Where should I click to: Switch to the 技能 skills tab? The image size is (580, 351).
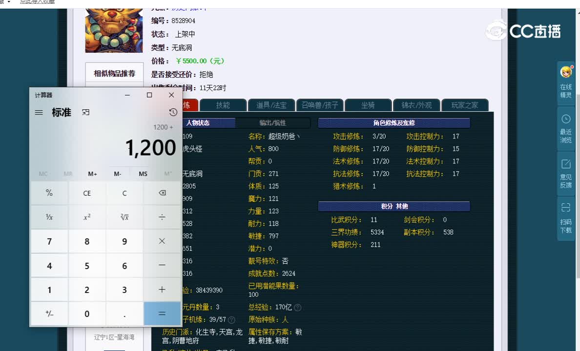click(223, 105)
